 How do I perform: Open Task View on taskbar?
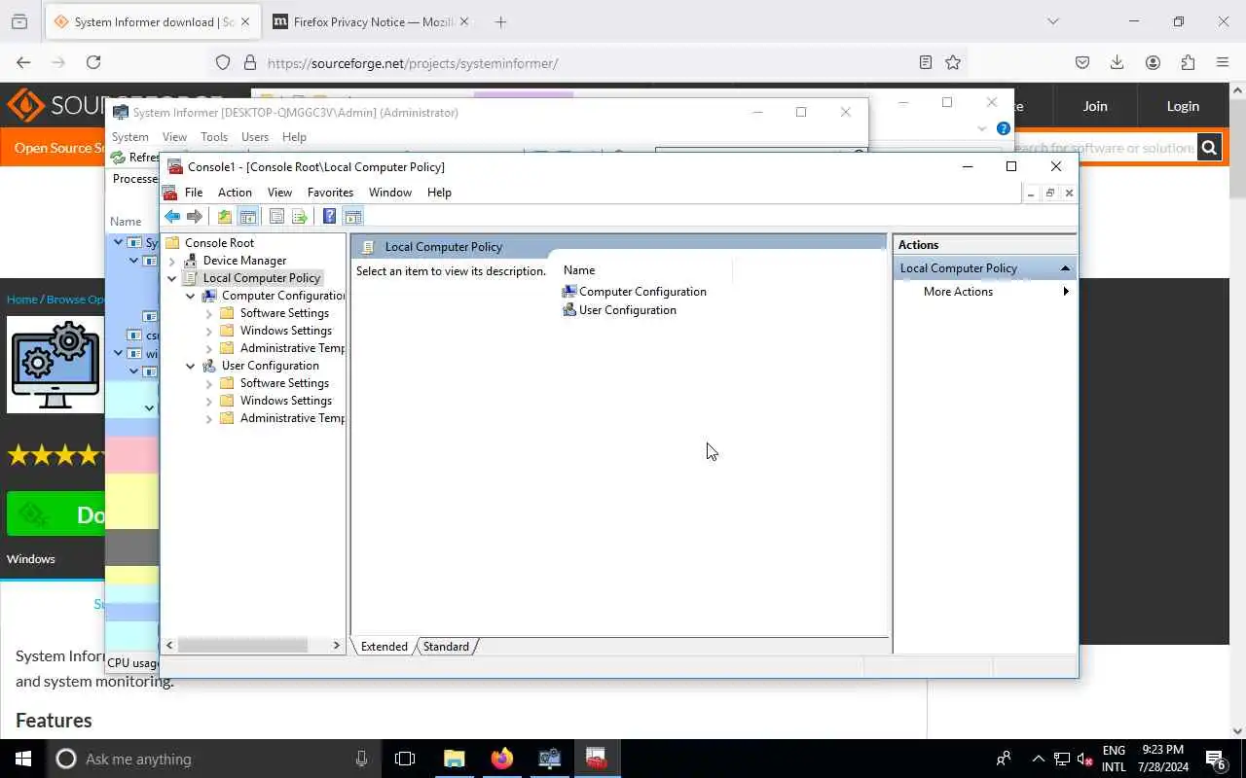pos(405,759)
